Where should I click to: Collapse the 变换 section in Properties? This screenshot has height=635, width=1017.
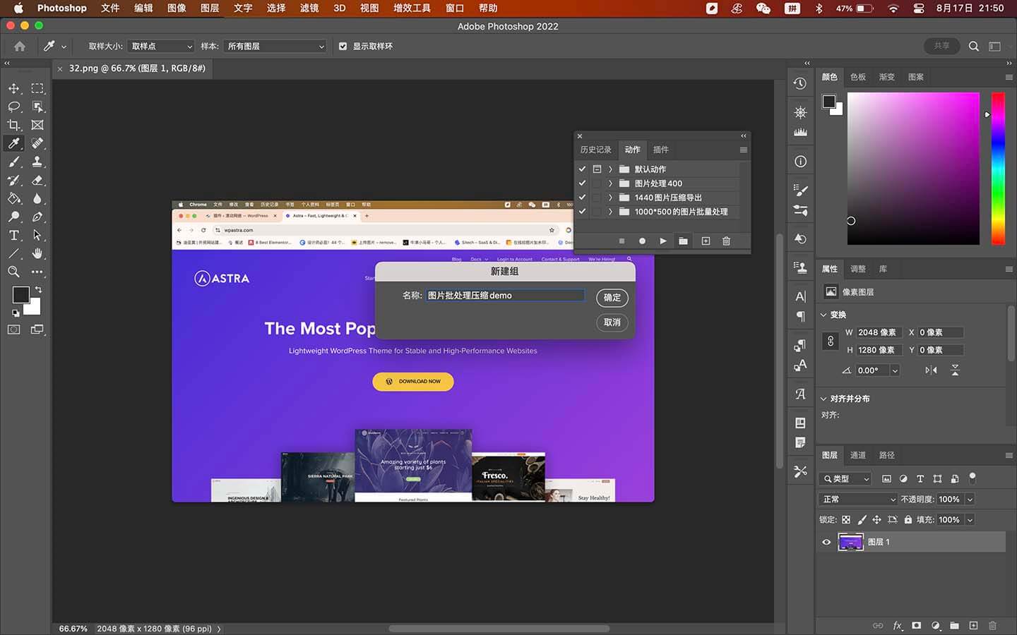tap(823, 315)
